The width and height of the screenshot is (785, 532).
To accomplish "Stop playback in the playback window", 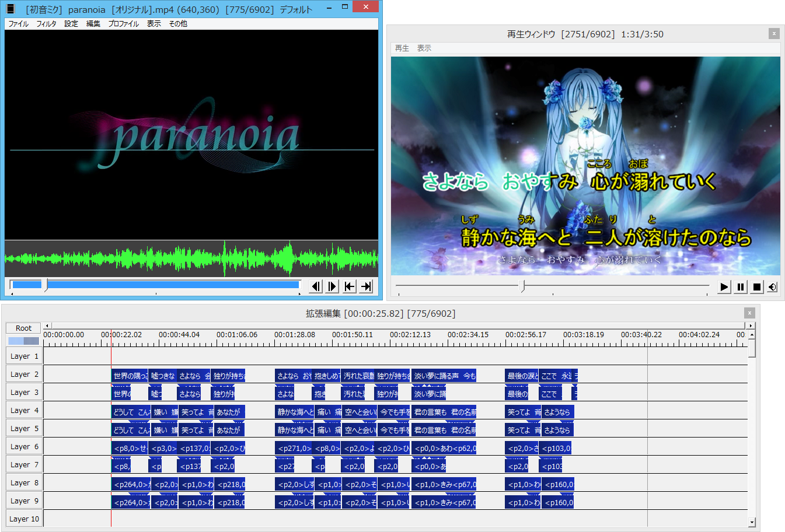I will click(x=757, y=286).
